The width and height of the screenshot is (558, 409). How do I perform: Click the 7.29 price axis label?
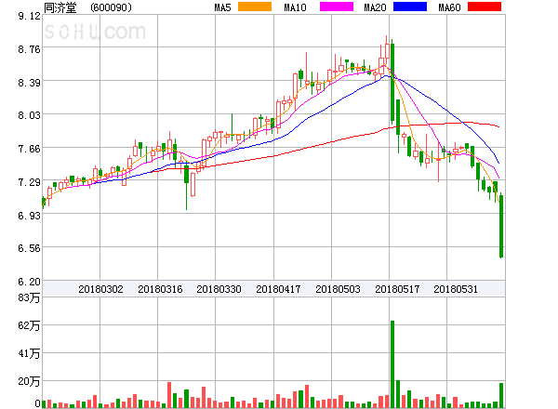point(29,182)
